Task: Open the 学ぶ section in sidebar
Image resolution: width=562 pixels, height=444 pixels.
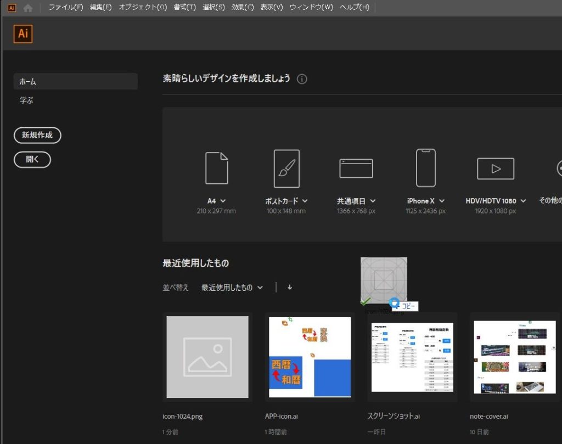Action: click(x=27, y=101)
